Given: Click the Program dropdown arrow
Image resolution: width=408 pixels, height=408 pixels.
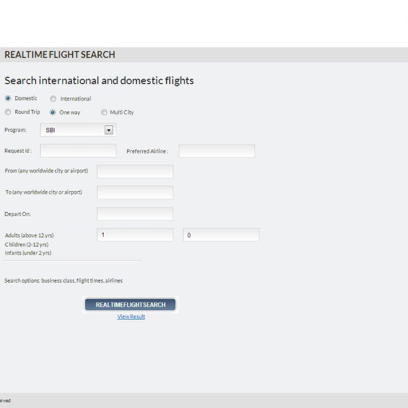Looking at the screenshot, I should click(109, 130).
